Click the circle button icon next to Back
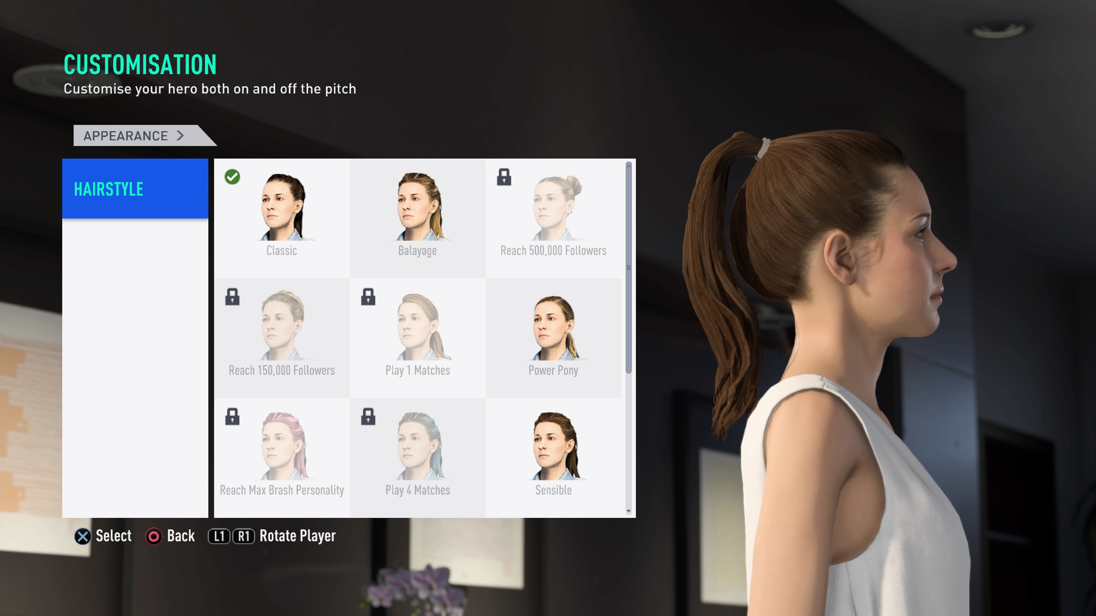The image size is (1096, 616). coord(154,536)
